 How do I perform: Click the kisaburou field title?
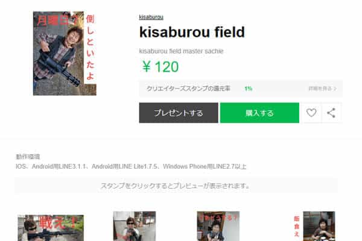tap(192, 32)
